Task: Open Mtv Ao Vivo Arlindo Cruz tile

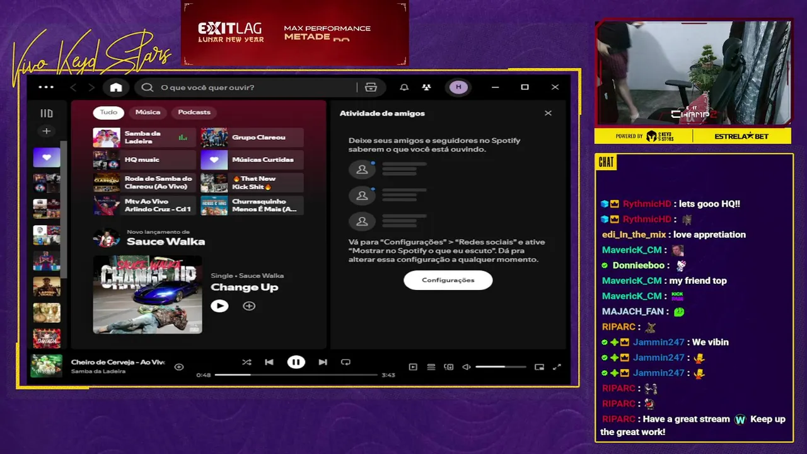Action: pos(144,206)
